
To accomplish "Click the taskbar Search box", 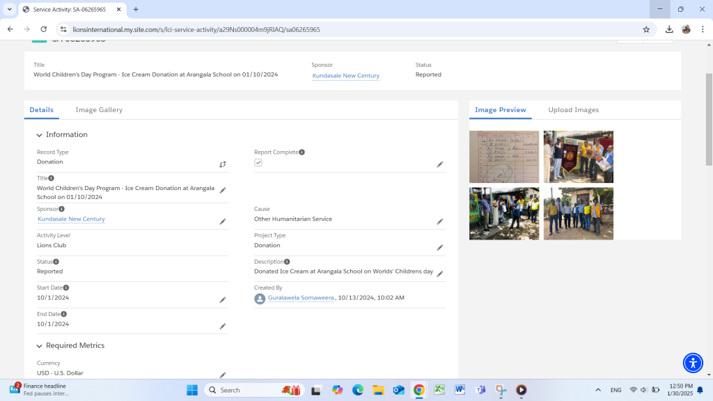I will tap(254, 390).
